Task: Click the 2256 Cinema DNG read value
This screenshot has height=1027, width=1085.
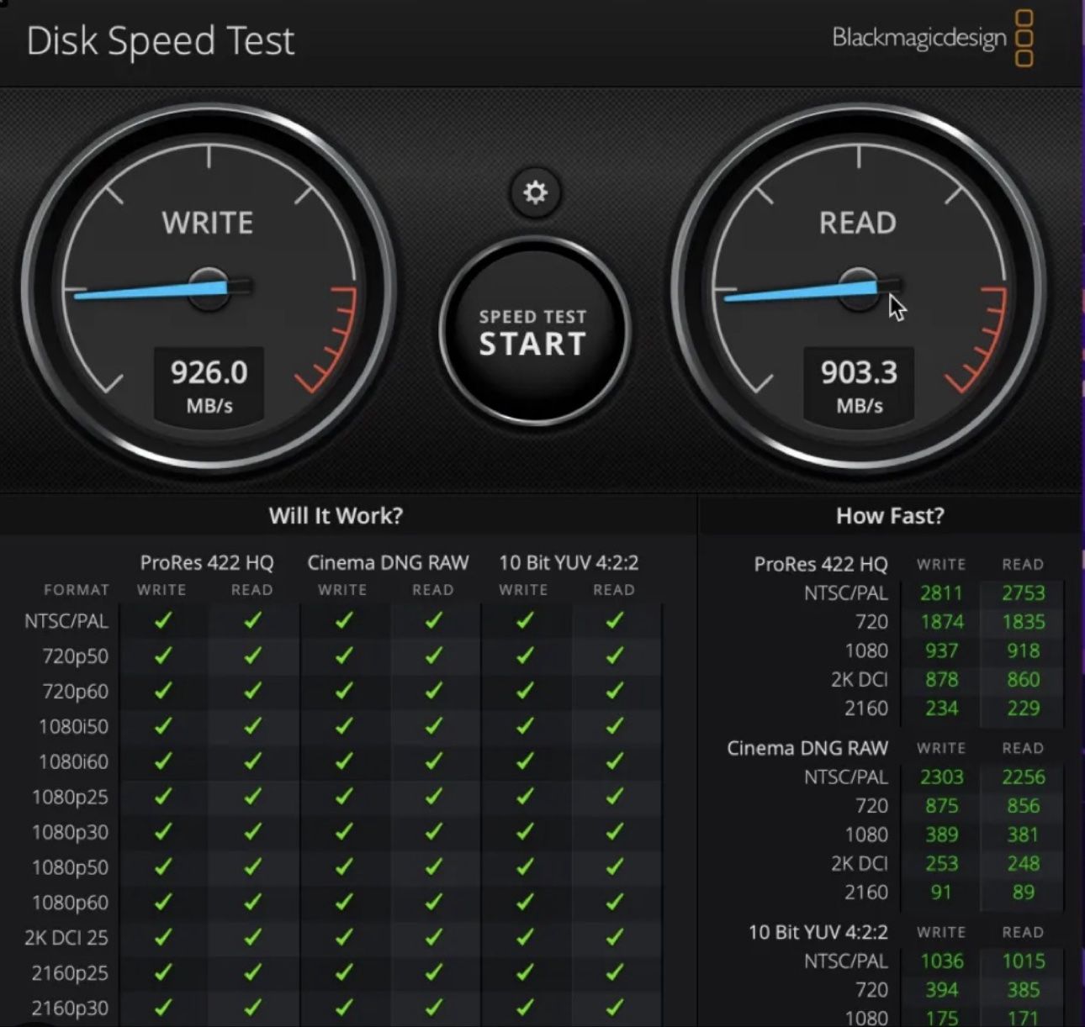Action: 1023,777
